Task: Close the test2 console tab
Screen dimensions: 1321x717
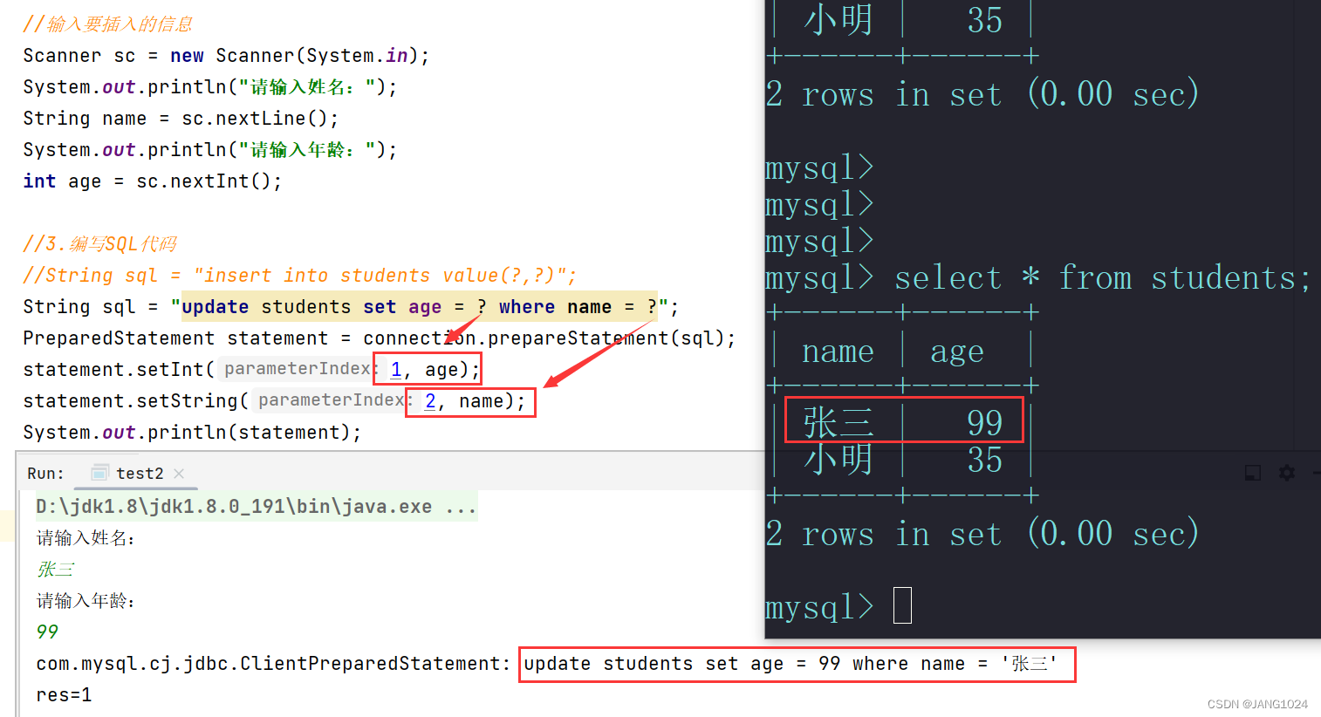Action: [x=178, y=473]
